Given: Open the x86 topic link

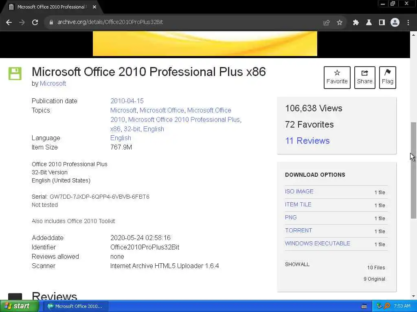Looking at the screenshot, I should (x=115, y=129).
